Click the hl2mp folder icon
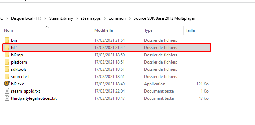This screenshot has height=125, width=255. pyautogui.click(x=7, y=55)
